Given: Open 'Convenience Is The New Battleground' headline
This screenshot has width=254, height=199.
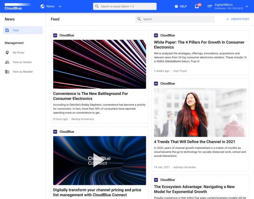Looking at the screenshot, I should (90, 96).
